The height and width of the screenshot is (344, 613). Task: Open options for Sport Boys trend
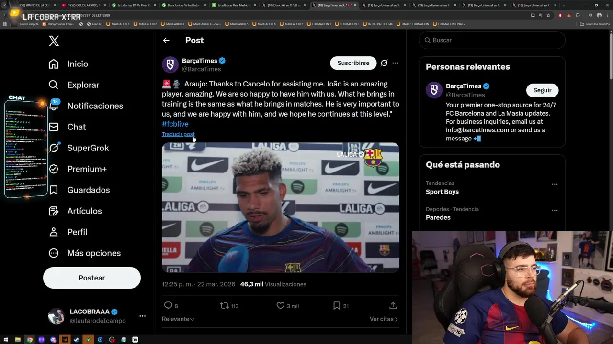(555, 184)
